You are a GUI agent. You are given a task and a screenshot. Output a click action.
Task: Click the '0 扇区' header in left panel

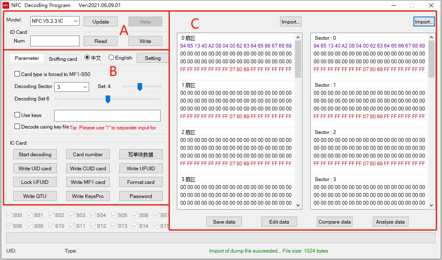point(188,38)
